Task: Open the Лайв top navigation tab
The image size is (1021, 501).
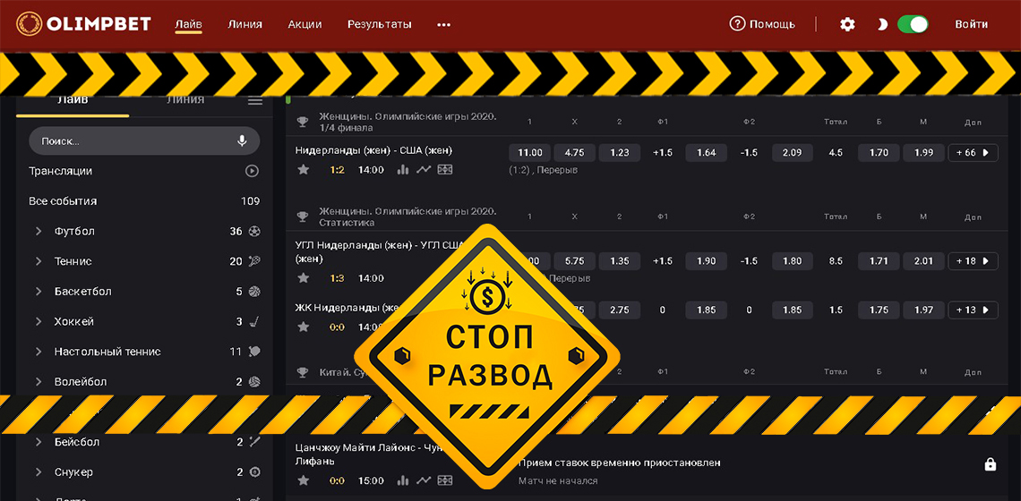Action: [189, 25]
